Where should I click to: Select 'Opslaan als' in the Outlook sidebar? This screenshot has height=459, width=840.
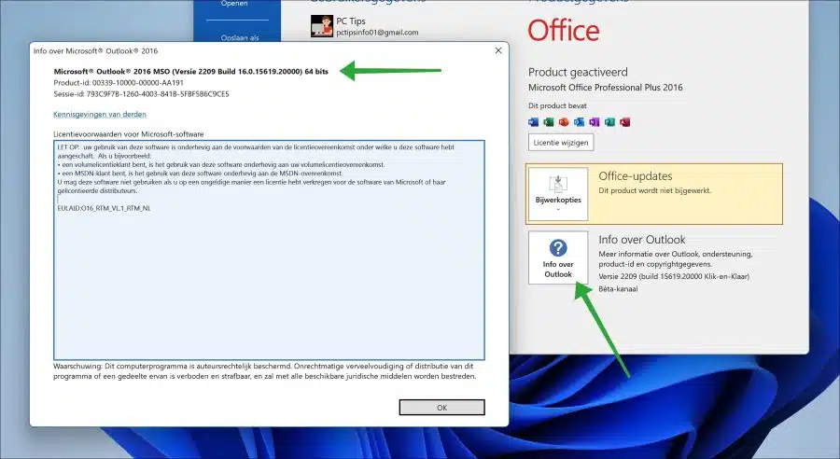click(x=240, y=37)
